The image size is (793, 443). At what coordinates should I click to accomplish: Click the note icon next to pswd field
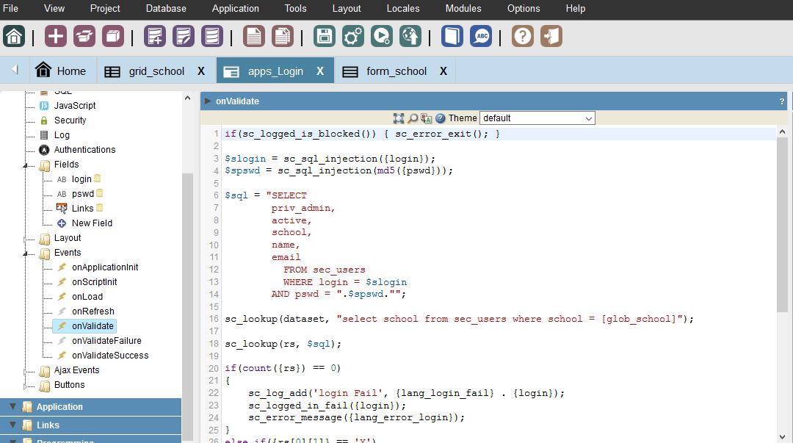pyautogui.click(x=100, y=193)
